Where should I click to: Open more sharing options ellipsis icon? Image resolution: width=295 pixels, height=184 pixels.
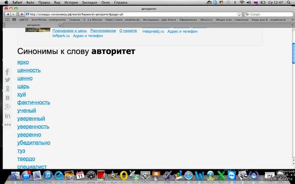click(7, 125)
